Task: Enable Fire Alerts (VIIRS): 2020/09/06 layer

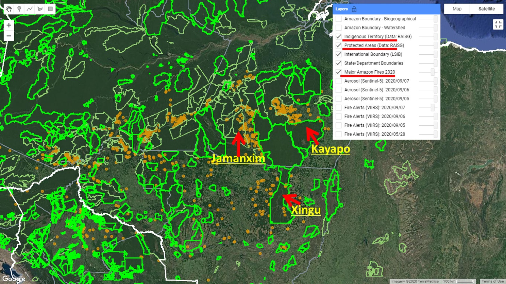Action: [338, 116]
